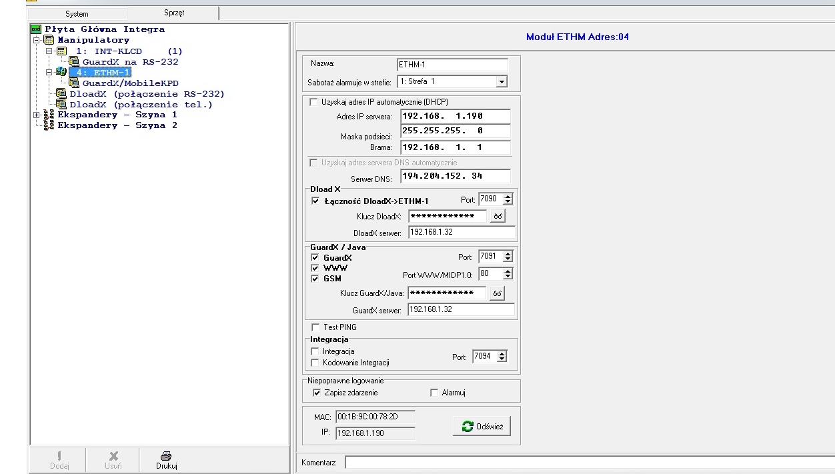Click the DloadX port number field 7090
The width and height of the screenshot is (835, 474).
click(x=491, y=199)
